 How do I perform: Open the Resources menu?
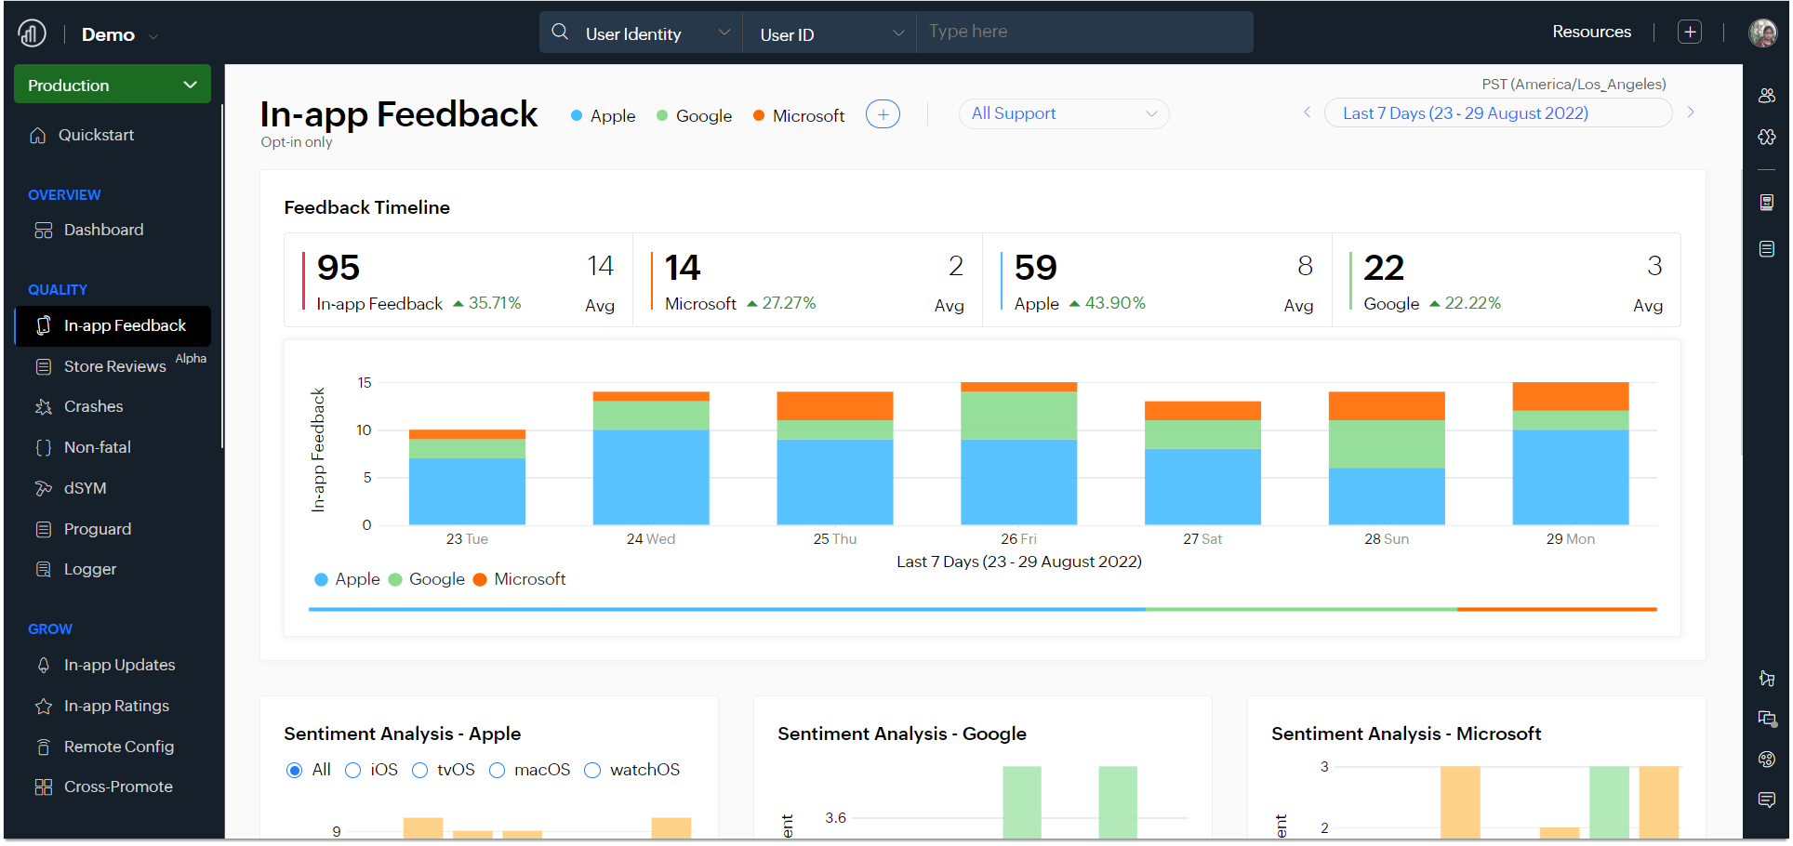tap(1591, 31)
